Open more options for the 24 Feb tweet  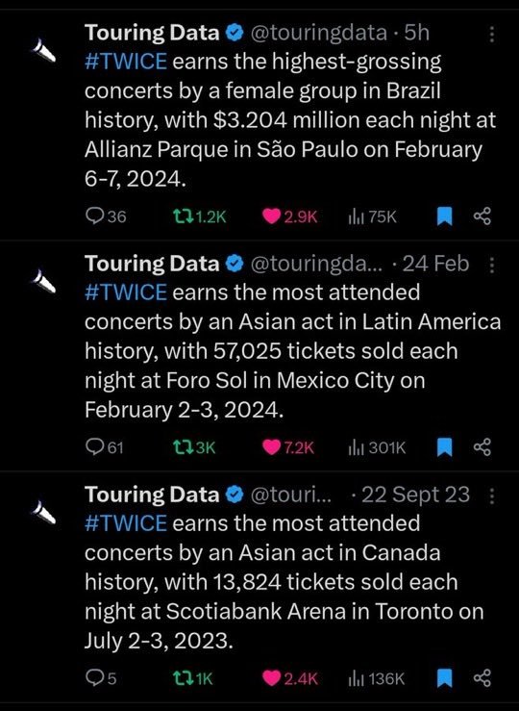pos(492,265)
